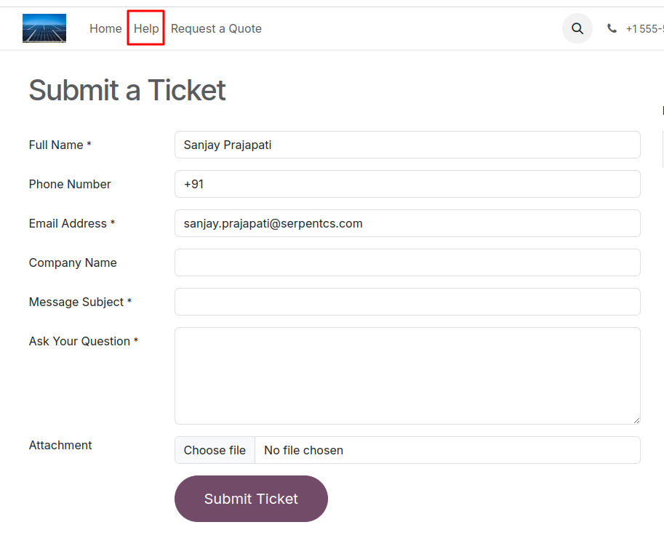This screenshot has height=538, width=664.
Task: Click the Ask Your Question textarea
Action: [407, 376]
